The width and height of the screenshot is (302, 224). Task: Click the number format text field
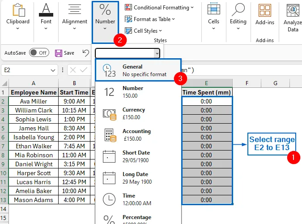pos(125,53)
